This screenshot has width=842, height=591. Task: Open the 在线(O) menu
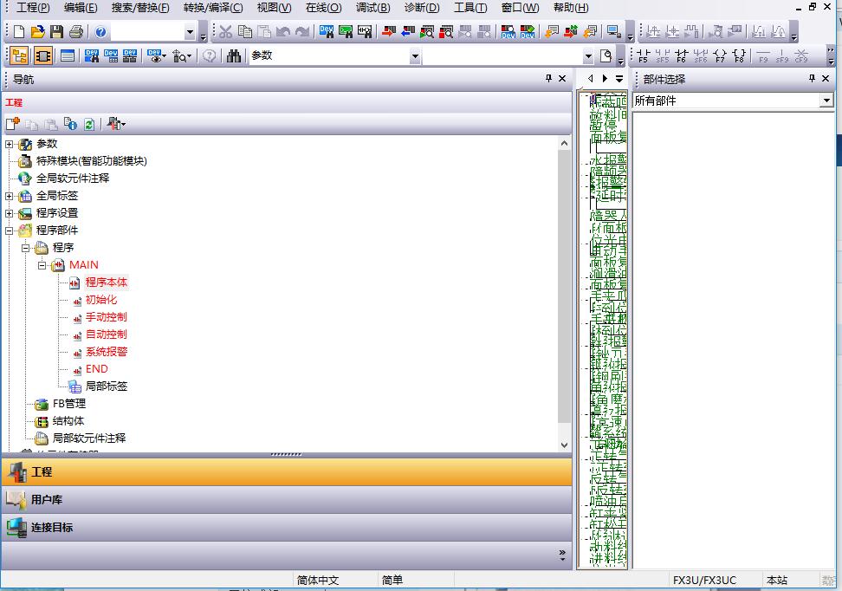click(x=323, y=8)
